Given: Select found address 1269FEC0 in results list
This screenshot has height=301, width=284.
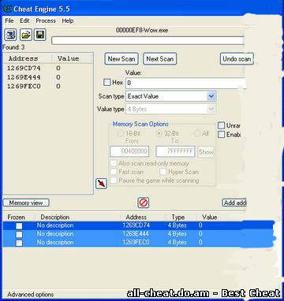Looking at the screenshot, I should [24, 87].
